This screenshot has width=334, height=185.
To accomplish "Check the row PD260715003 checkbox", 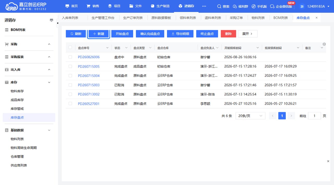I will tap(70, 85).
